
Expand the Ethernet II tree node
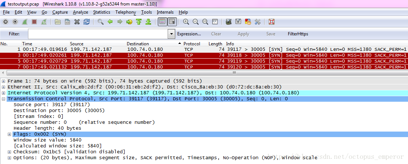4,87
